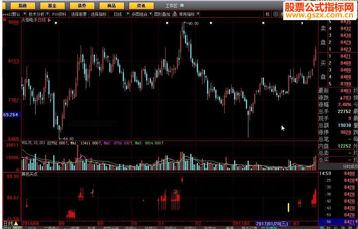The width and height of the screenshot is (358, 229).
Task: Expand the 常用指标 dropdown arrow
Action: pos(198,14)
